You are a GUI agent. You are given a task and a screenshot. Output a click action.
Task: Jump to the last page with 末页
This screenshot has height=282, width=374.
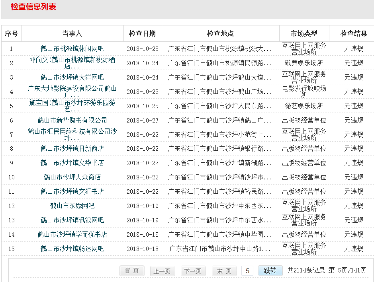click(224, 271)
